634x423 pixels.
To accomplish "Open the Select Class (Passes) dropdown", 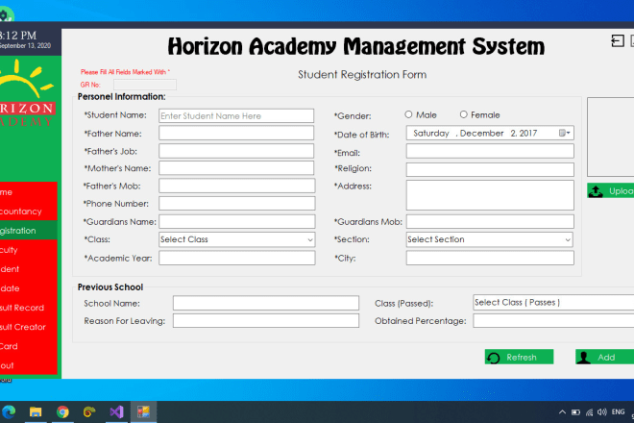I will (x=553, y=303).
